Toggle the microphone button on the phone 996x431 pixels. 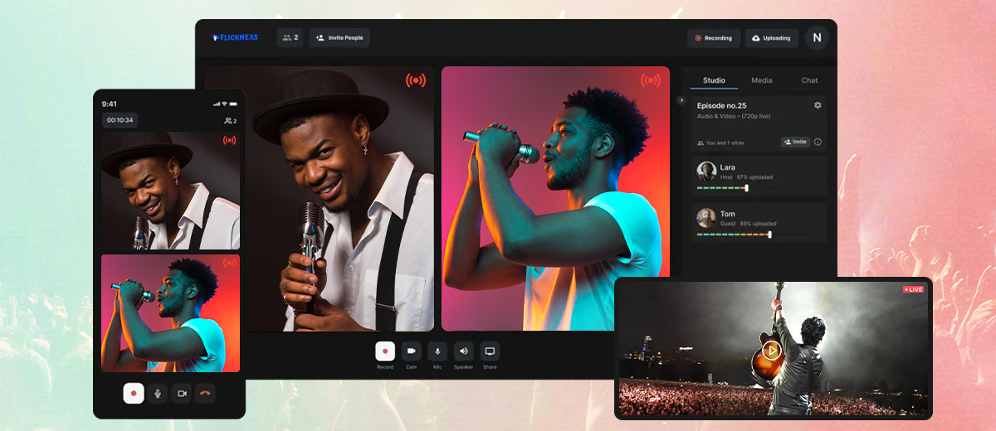(x=158, y=393)
